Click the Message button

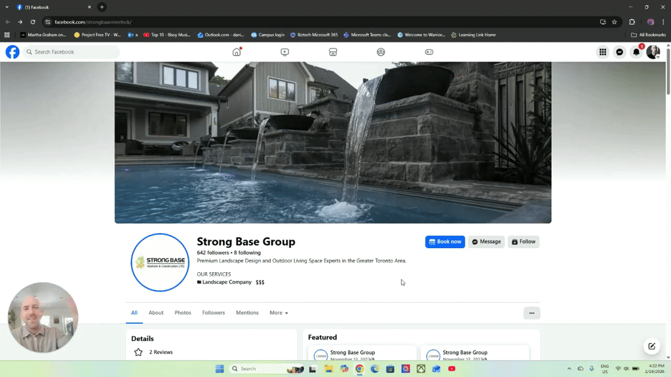(486, 242)
